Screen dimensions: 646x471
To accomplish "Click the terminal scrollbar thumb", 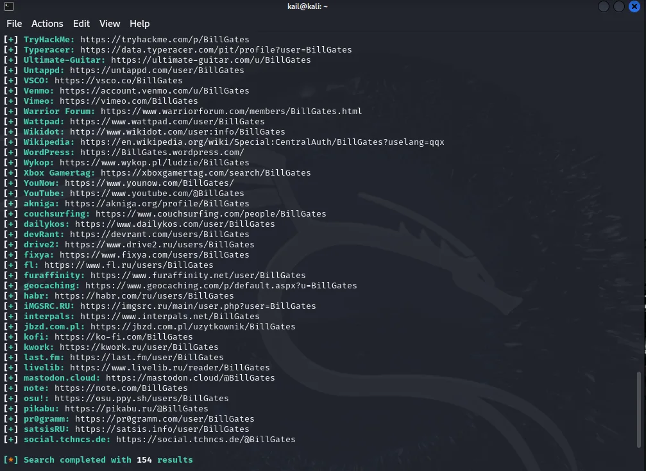I will (638, 409).
